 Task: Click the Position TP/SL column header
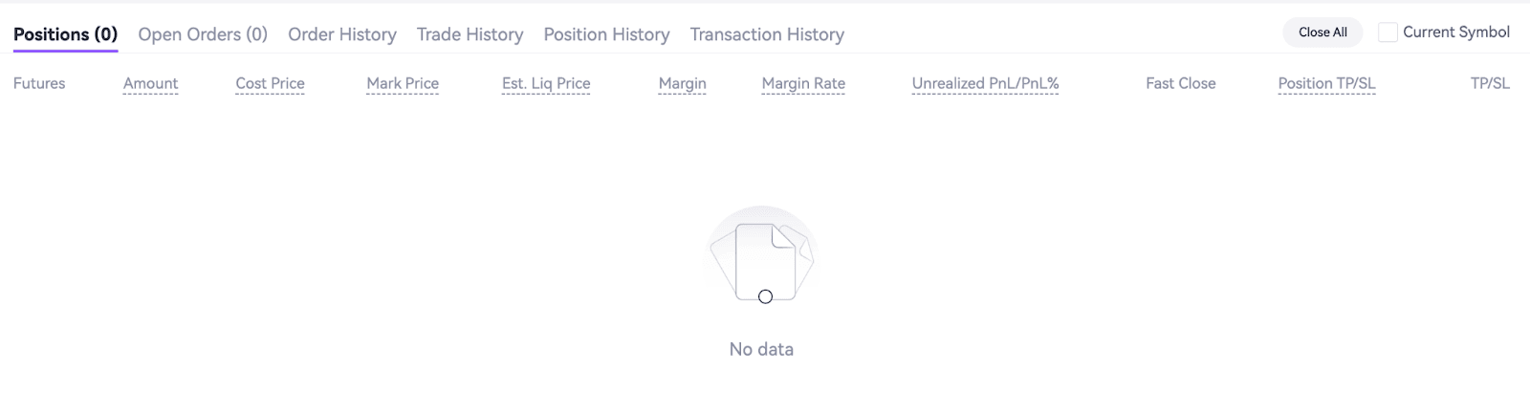1326,83
